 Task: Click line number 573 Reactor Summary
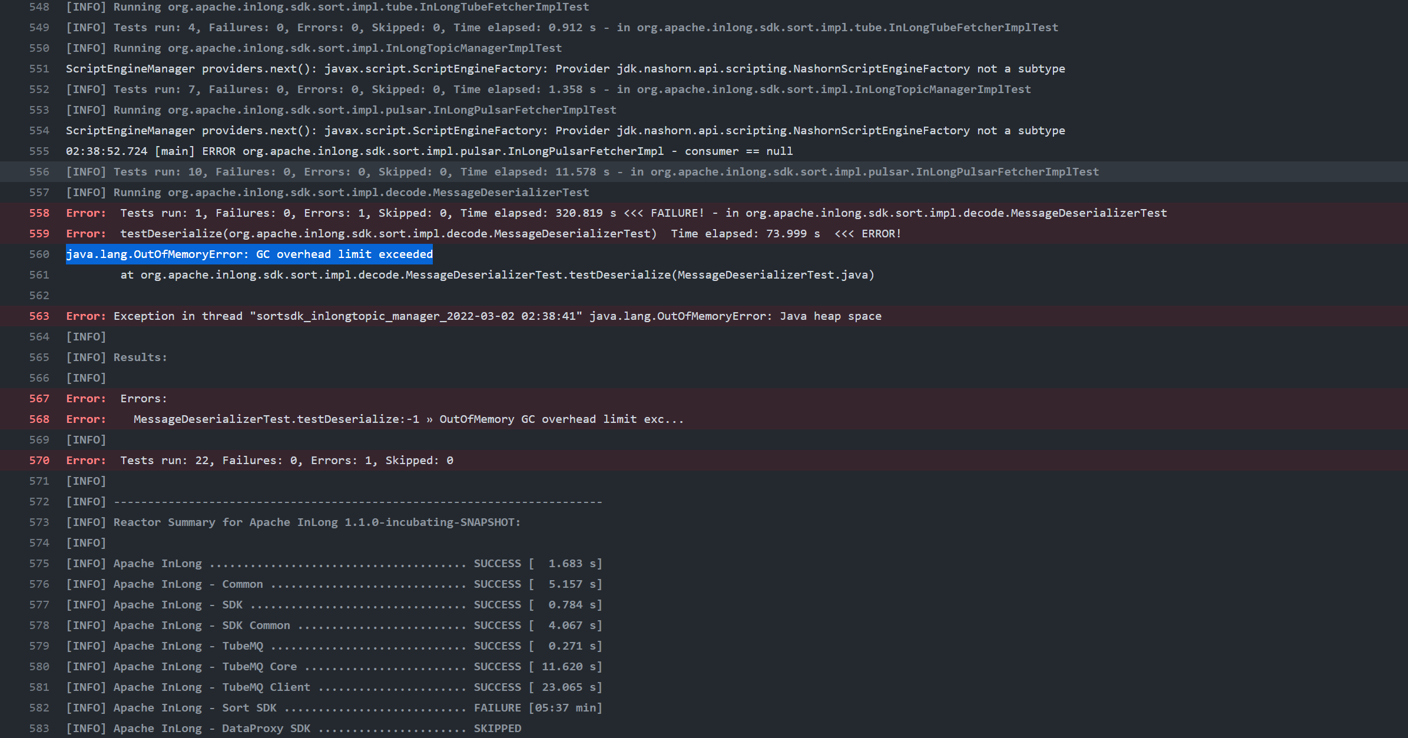tap(39, 522)
